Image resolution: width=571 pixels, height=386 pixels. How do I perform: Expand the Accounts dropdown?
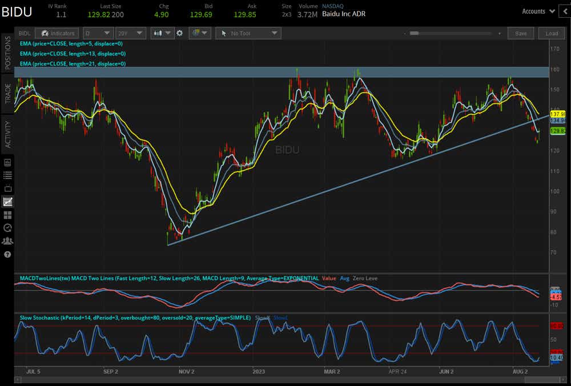point(538,11)
